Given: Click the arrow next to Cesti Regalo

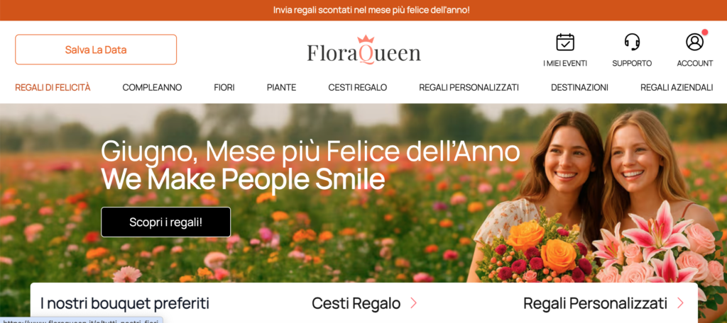Looking at the screenshot, I should [413, 304].
